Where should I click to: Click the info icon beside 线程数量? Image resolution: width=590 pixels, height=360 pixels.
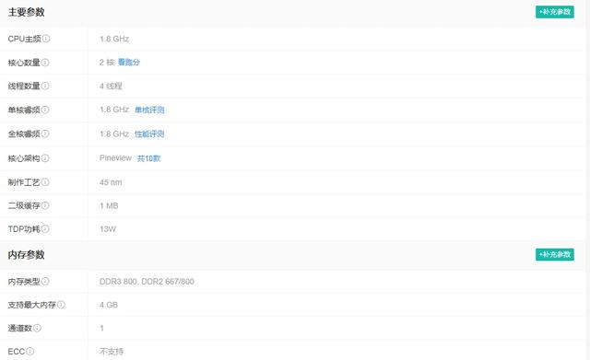pos(45,86)
